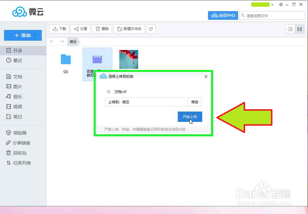This screenshot has height=214, width=308.
Task: Maximize the 微云 window
Action: [294, 4]
